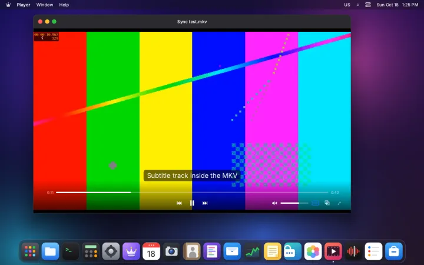Skip to previous track
424x265 pixels.
click(x=179, y=203)
